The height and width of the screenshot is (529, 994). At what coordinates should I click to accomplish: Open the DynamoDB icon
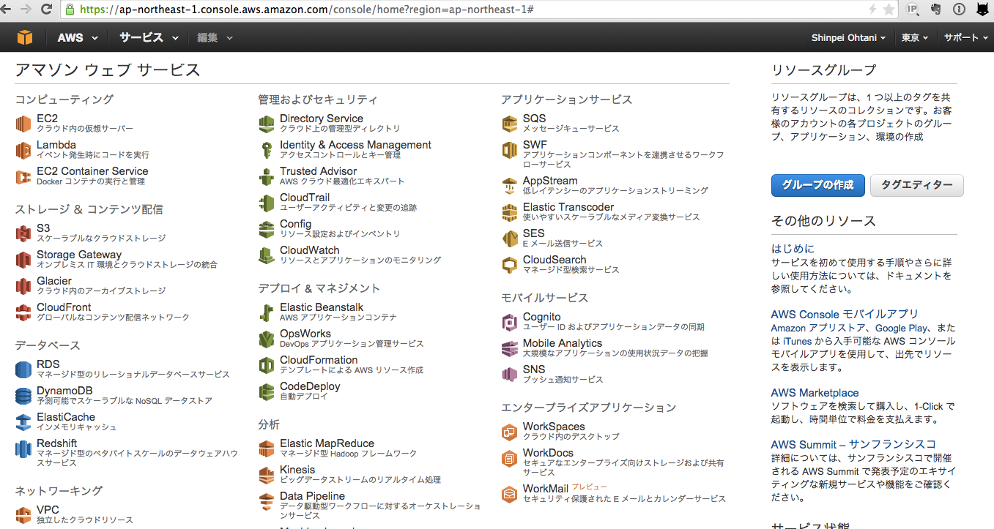(23, 396)
